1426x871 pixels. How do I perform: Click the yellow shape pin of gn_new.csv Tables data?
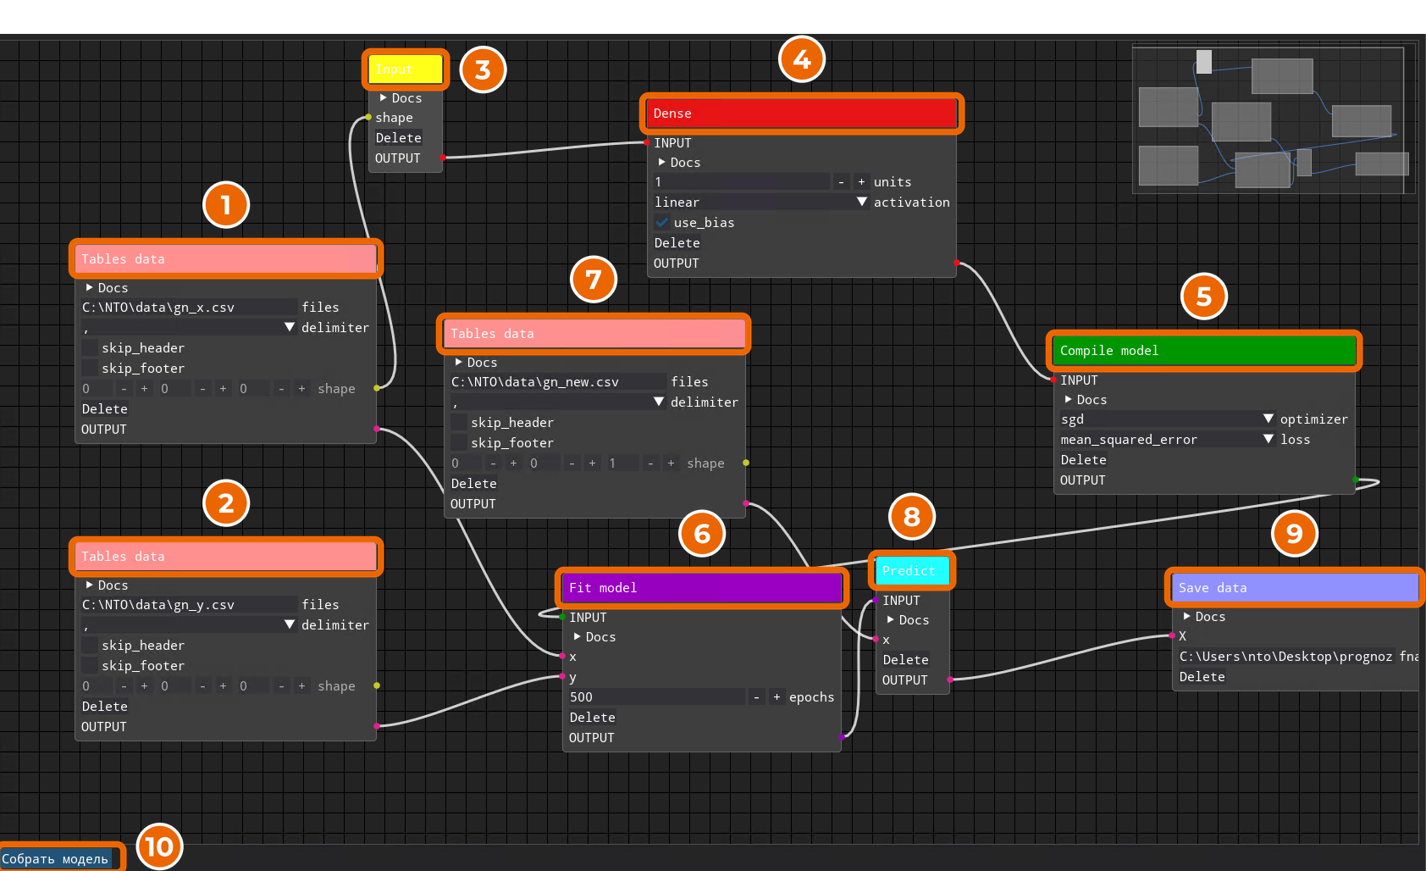746,463
